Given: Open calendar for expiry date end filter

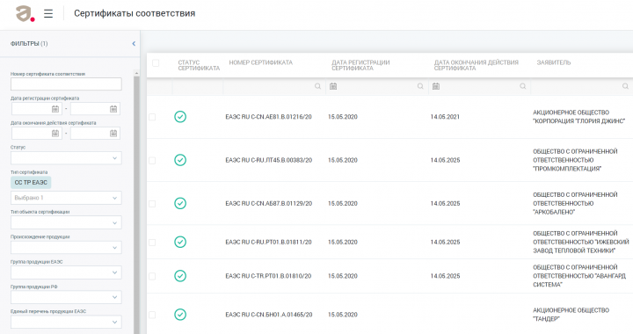Looking at the screenshot, I should 113,134.
